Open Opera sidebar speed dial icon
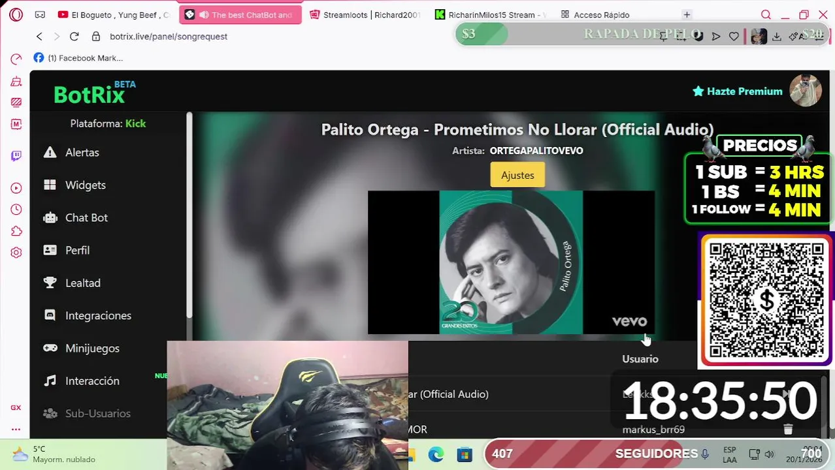 pos(16,59)
